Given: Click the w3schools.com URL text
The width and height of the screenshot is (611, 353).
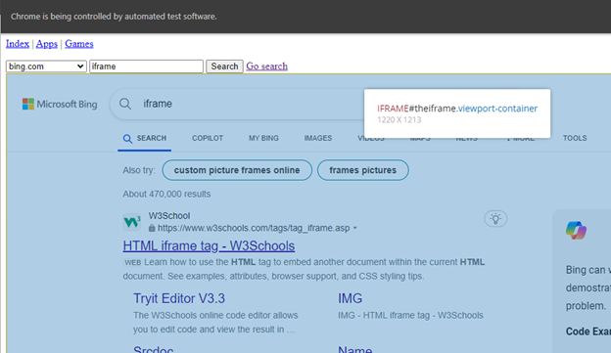Looking at the screenshot, I should 254,228.
